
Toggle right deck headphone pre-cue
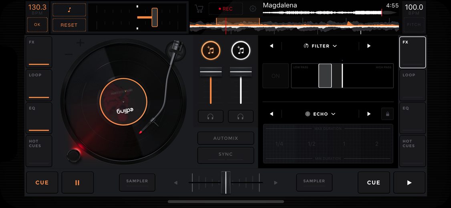pyautogui.click(x=241, y=116)
